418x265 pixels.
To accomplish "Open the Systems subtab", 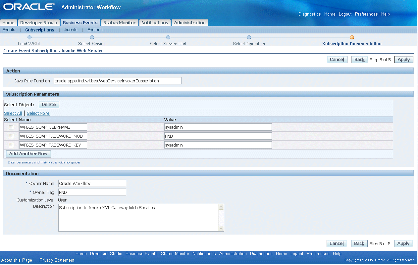I will pyautogui.click(x=95, y=30).
